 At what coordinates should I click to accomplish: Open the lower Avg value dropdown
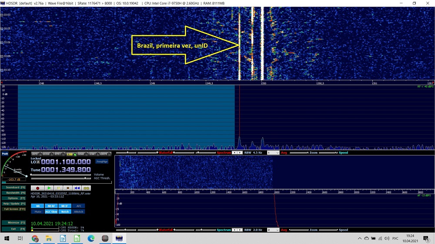[273, 230]
